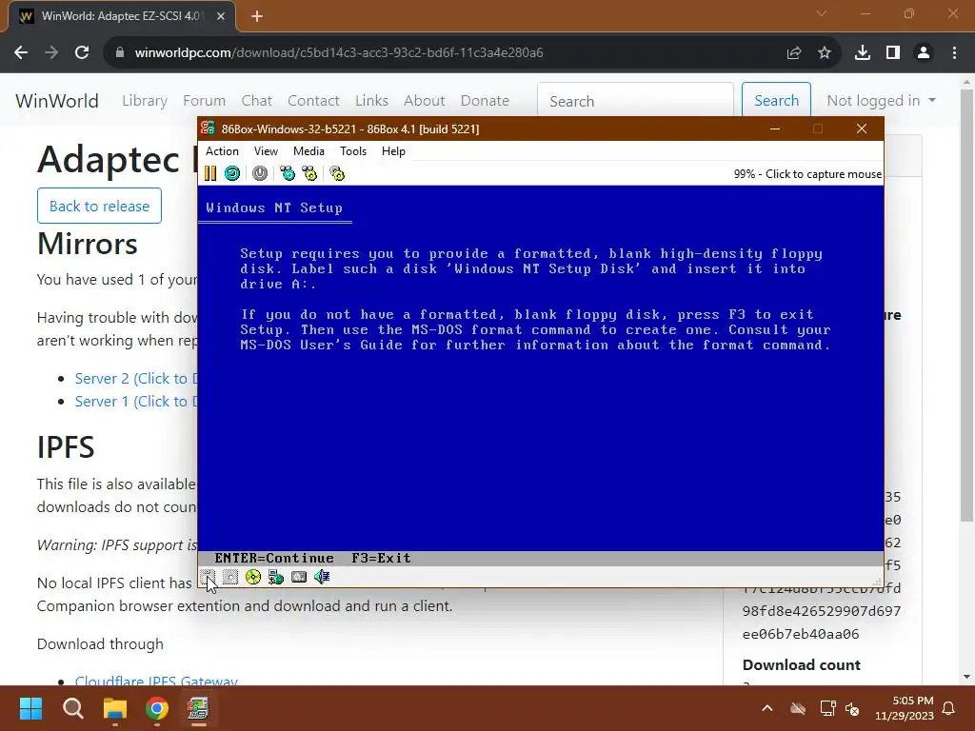Click the grey ACPI shutdown power icon
The height and width of the screenshot is (731, 975).
260,173
